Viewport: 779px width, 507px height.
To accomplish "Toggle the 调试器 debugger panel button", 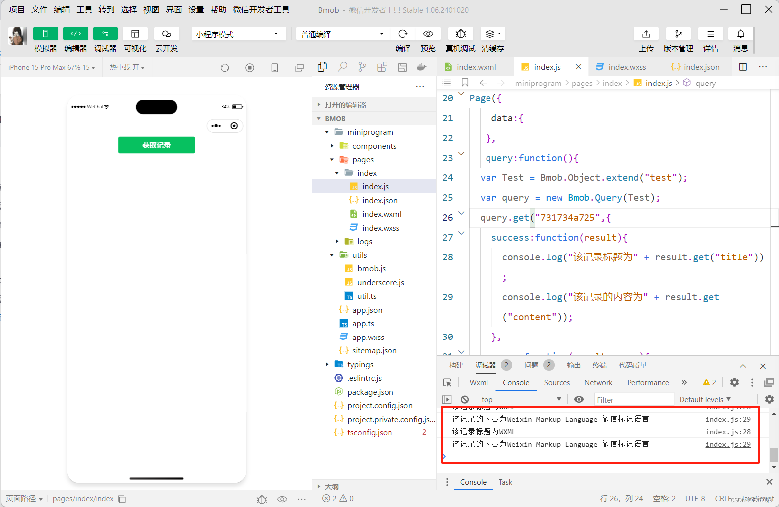I will [x=105, y=34].
